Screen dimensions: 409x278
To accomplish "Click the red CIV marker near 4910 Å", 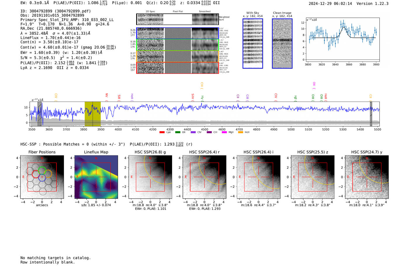I will pyautogui.click(x=276, y=97).
